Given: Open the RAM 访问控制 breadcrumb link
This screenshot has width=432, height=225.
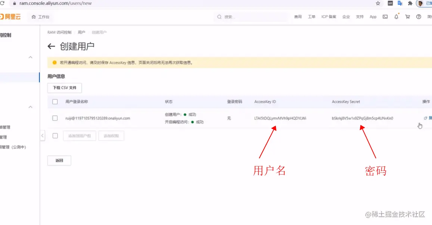Looking at the screenshot, I should click(59, 32).
